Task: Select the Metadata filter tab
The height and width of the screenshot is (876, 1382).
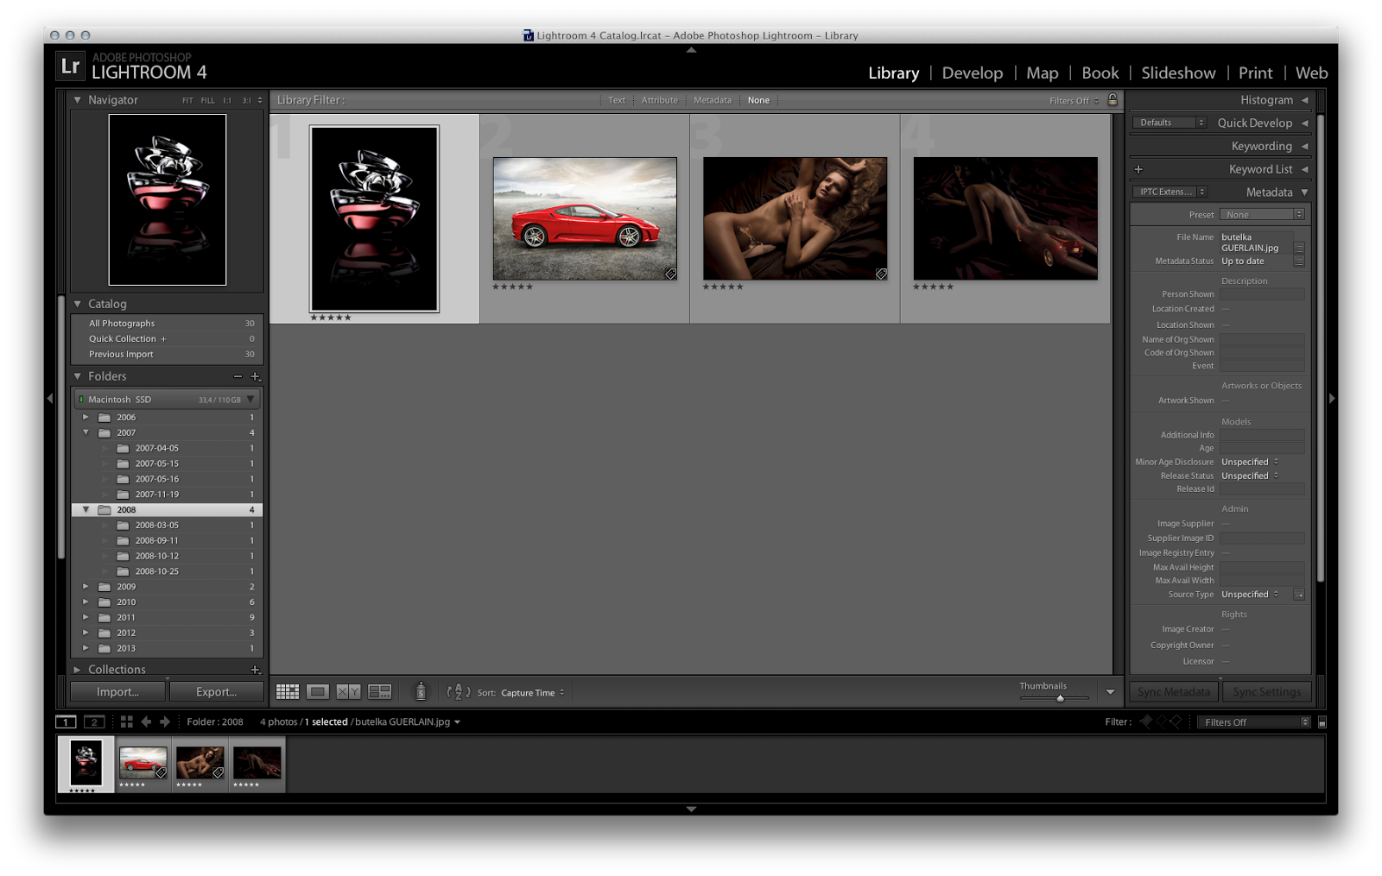Action: point(712,101)
